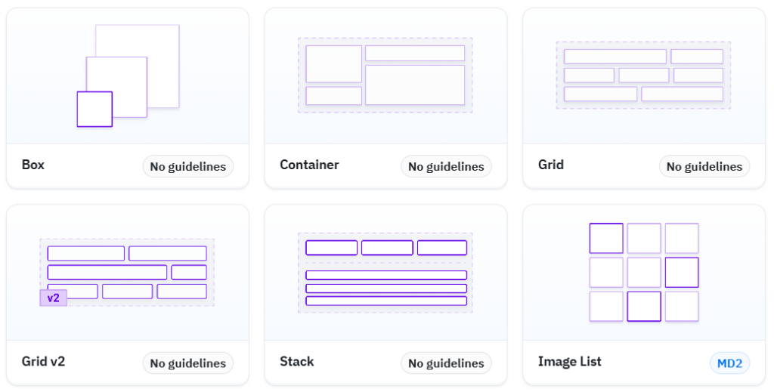The width and height of the screenshot is (774, 392).
Task: Click the Stack card title
Action: [x=297, y=362]
